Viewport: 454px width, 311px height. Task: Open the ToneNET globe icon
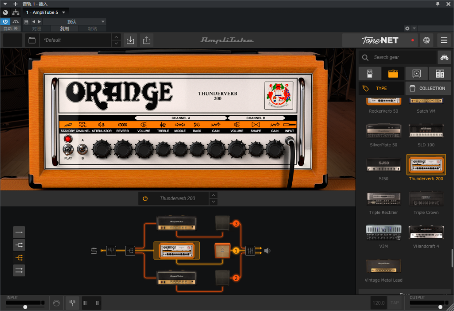click(427, 40)
